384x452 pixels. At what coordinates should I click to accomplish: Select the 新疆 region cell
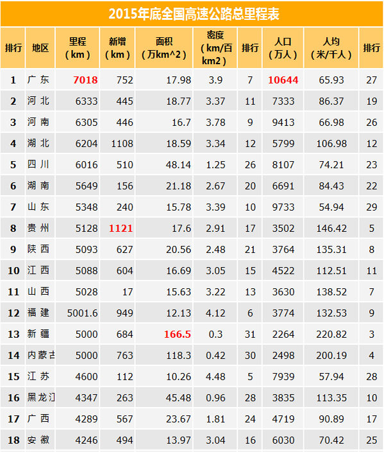(38, 334)
